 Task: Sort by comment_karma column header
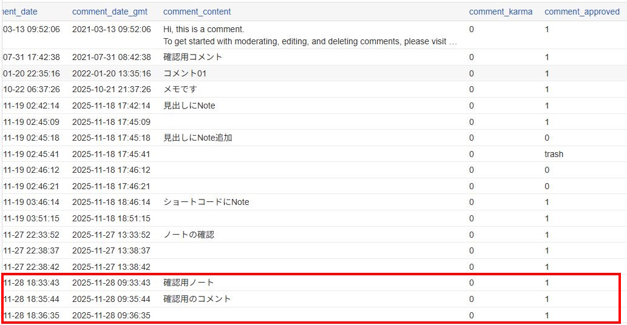[501, 12]
